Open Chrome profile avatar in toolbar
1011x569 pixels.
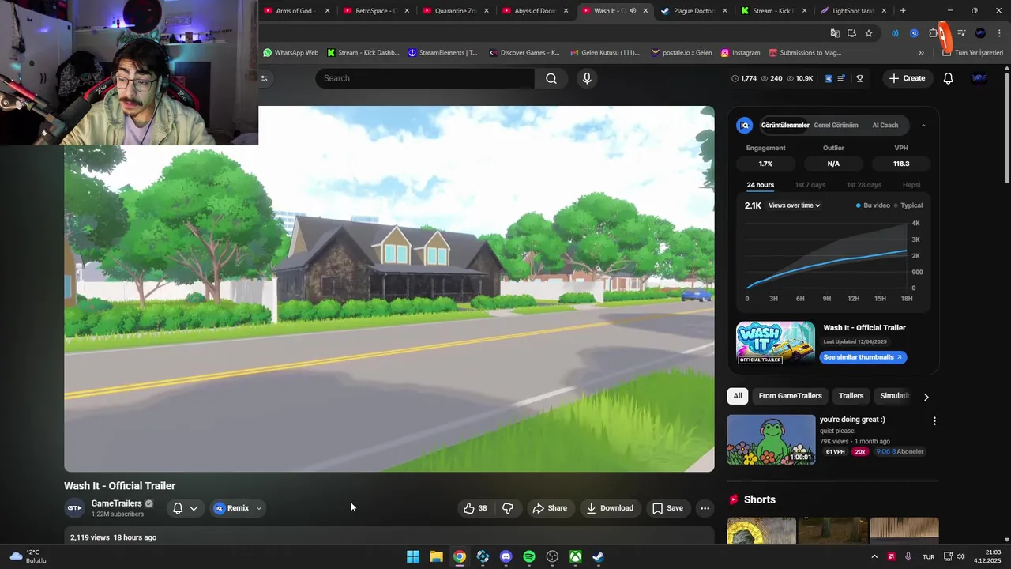tap(980, 33)
